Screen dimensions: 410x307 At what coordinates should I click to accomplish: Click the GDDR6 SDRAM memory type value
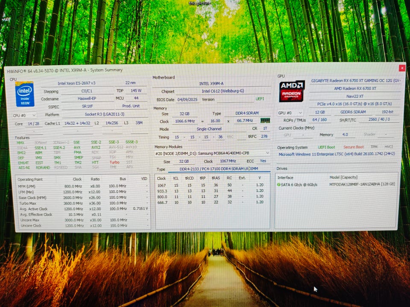click(353, 112)
